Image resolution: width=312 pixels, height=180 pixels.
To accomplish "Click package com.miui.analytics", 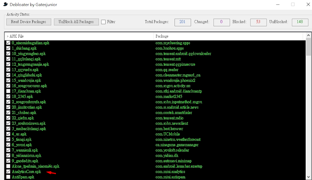I will (x=170, y=171).
